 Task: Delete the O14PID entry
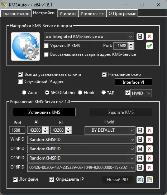point(149,149)
